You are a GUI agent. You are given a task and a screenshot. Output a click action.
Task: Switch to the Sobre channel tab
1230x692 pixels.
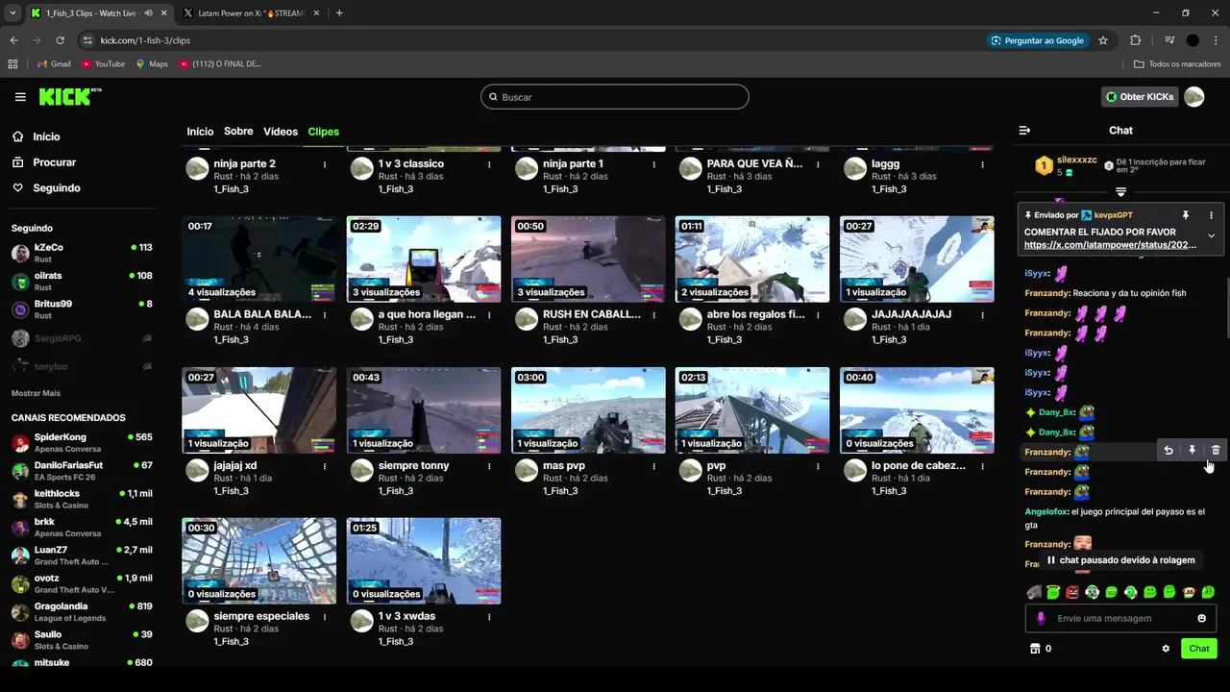pos(238,132)
